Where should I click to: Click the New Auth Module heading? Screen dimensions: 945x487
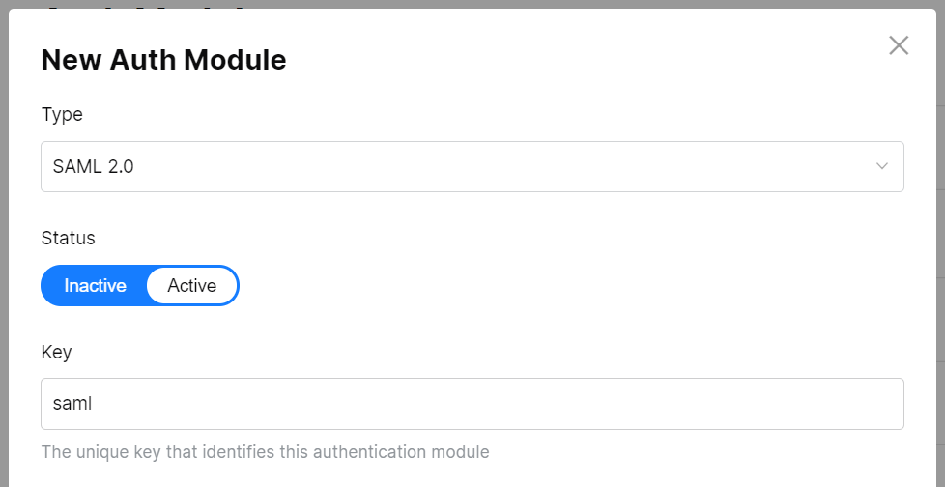(x=163, y=60)
